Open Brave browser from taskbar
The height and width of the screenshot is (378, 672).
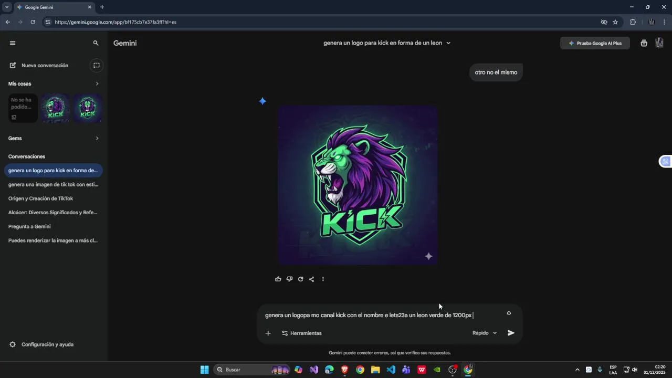[x=344, y=370]
